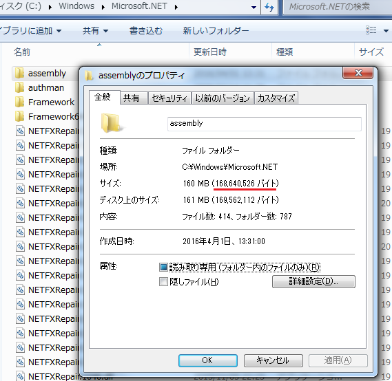
Task: Toggle the 読み取り専用 checkbox
Action: coord(163,268)
